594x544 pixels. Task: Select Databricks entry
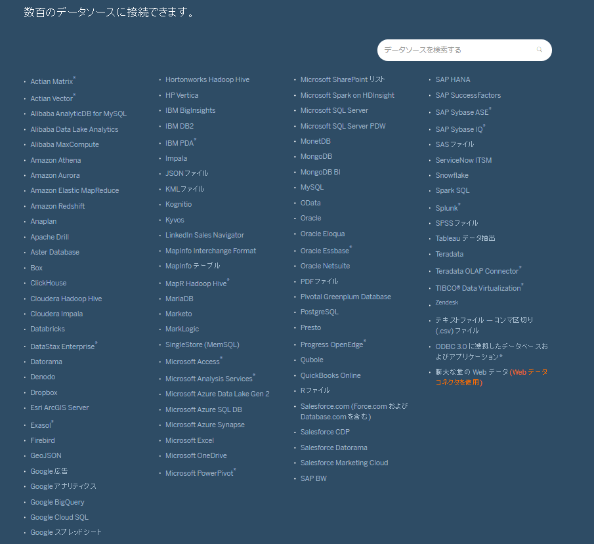pyautogui.click(x=48, y=329)
